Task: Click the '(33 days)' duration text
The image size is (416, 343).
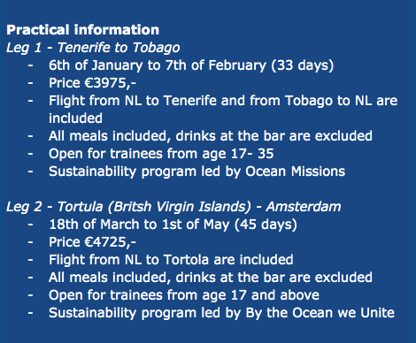Action: 303,65
